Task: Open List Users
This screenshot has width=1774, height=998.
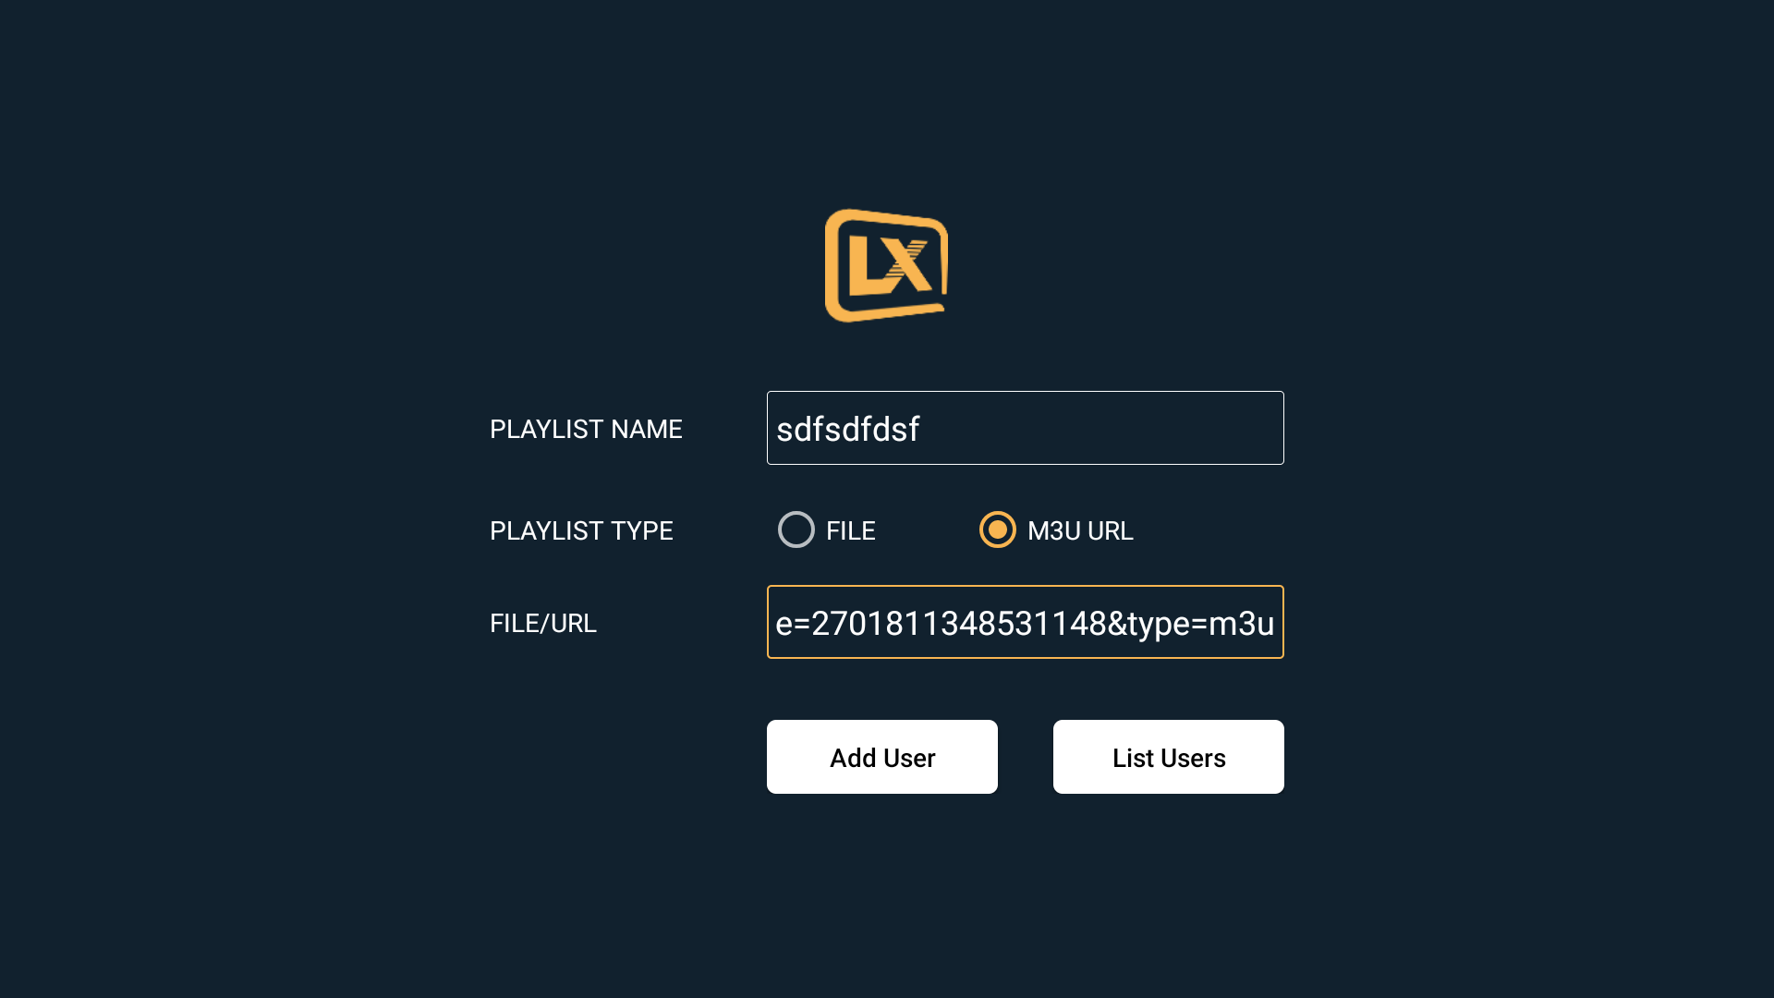Action: point(1169,757)
